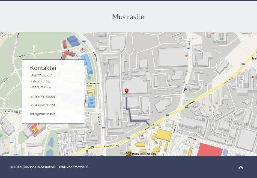Click the copyright text in footer
257x178 pixels.
point(49,167)
